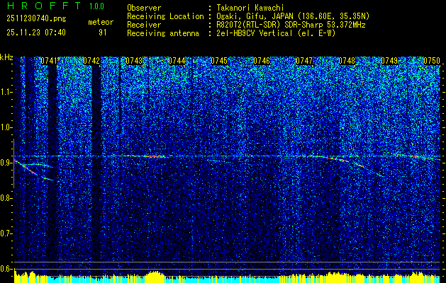Click the 0743 time marker
Viewport: 446px width, 283px height.
(134, 61)
